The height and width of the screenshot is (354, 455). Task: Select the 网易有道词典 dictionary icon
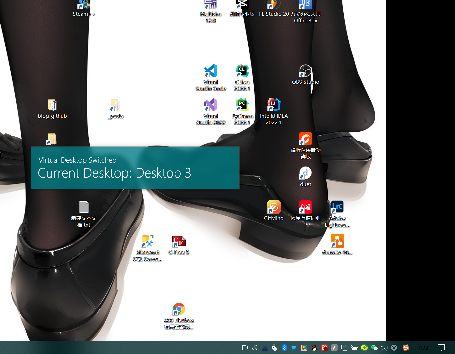306,211
